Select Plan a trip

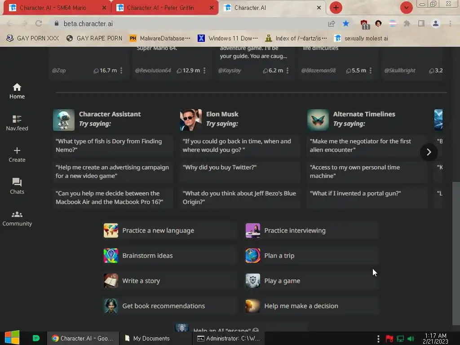(x=311, y=256)
